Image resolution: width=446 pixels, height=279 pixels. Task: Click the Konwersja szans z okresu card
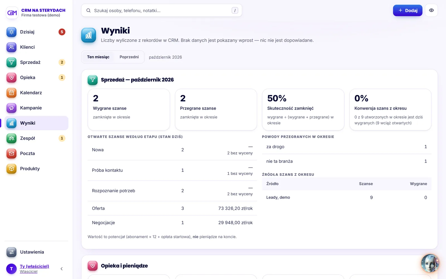[390, 110]
